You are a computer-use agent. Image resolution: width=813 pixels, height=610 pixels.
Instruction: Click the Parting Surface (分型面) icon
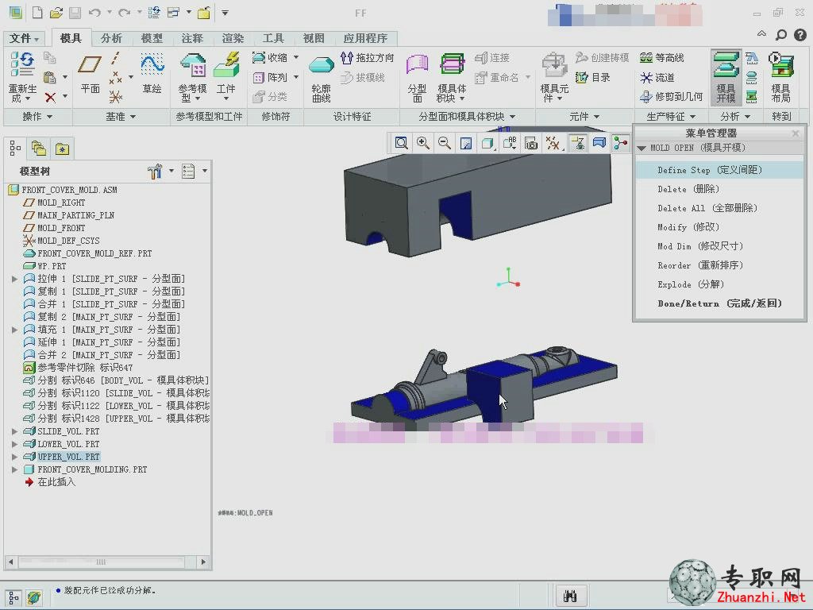click(417, 65)
